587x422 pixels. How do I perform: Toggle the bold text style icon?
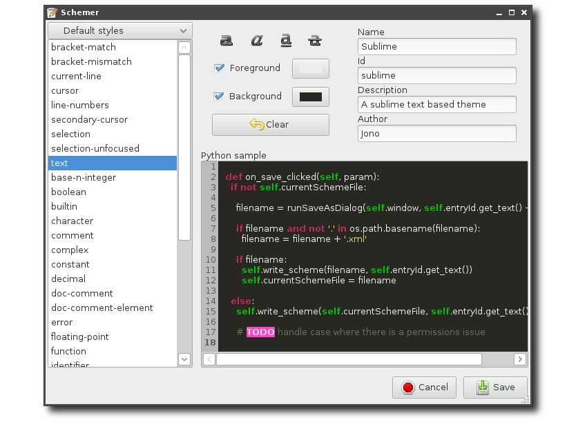[226, 41]
